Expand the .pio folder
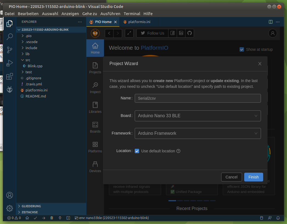287x224 pixels. coord(51,36)
